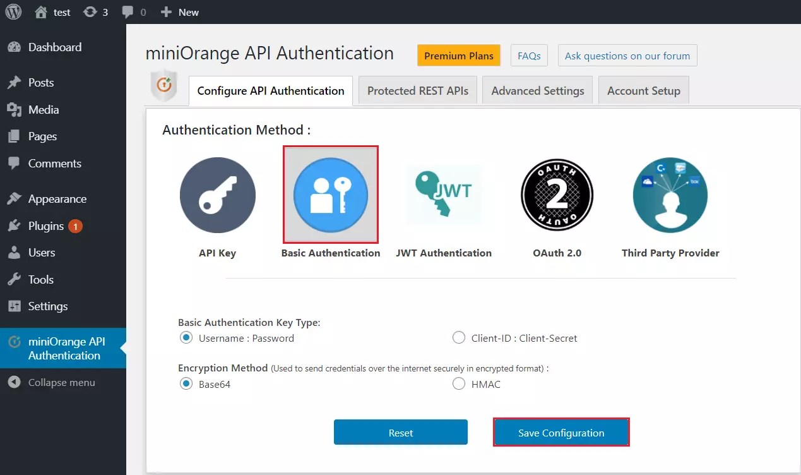Click the Pages icon in sidebar

(x=14, y=136)
